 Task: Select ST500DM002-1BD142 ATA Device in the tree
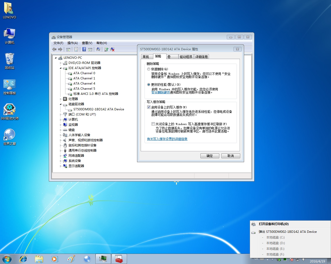(x=99, y=109)
